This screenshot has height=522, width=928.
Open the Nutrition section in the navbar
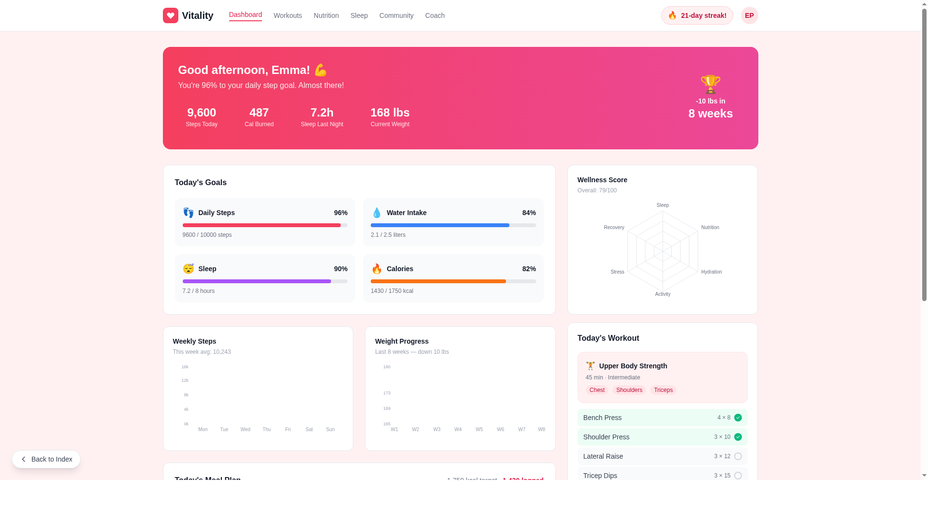click(x=326, y=15)
